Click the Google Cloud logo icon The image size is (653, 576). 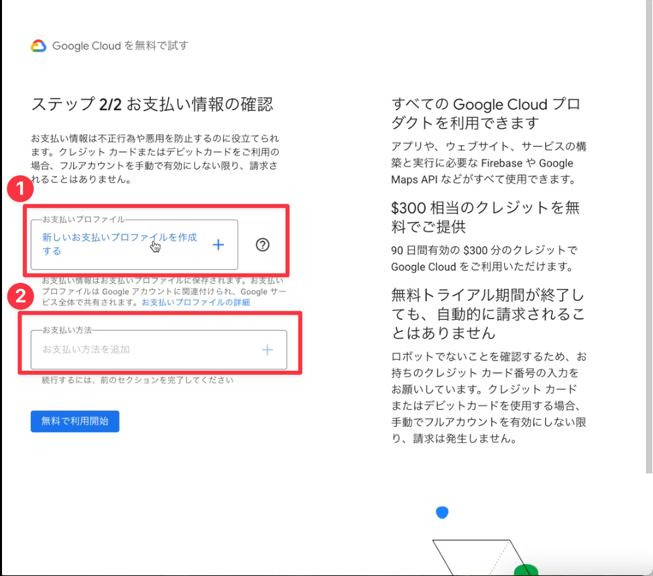(38, 46)
